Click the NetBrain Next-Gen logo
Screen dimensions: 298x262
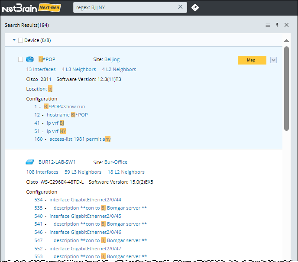(x=31, y=7)
